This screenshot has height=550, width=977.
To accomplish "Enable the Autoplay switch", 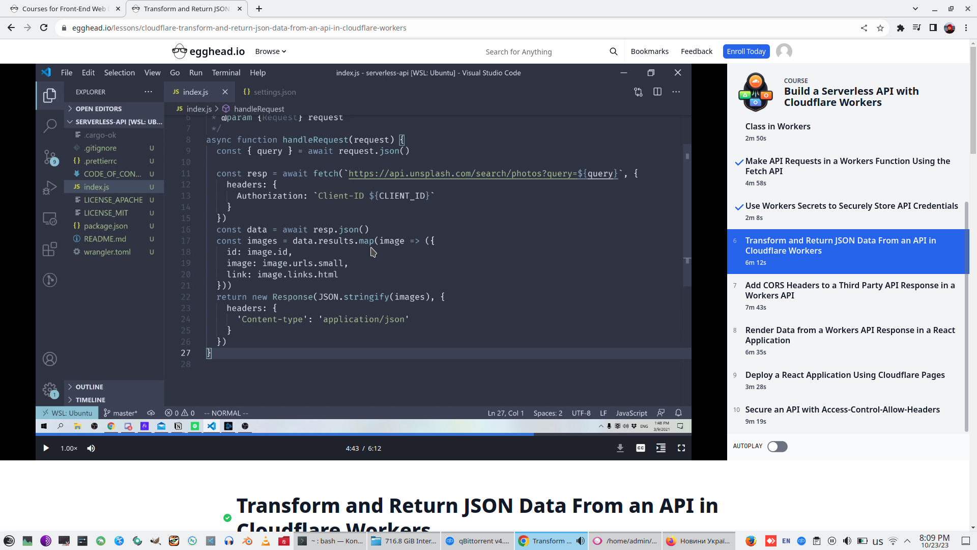I will [x=777, y=447].
